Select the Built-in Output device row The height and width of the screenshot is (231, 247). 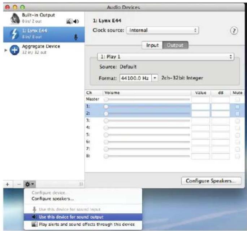click(44, 18)
